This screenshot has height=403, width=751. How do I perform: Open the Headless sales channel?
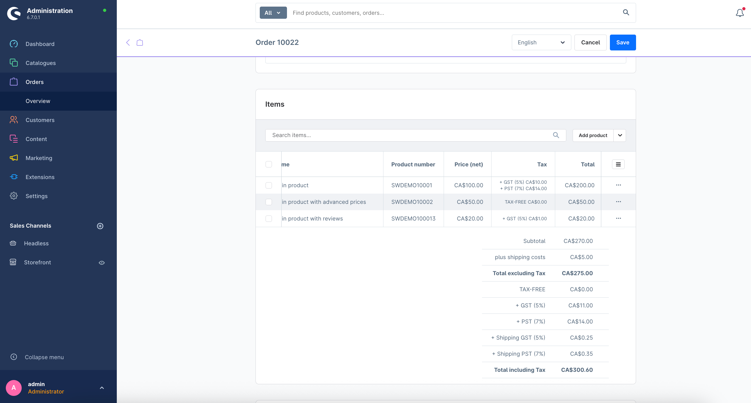coord(36,243)
